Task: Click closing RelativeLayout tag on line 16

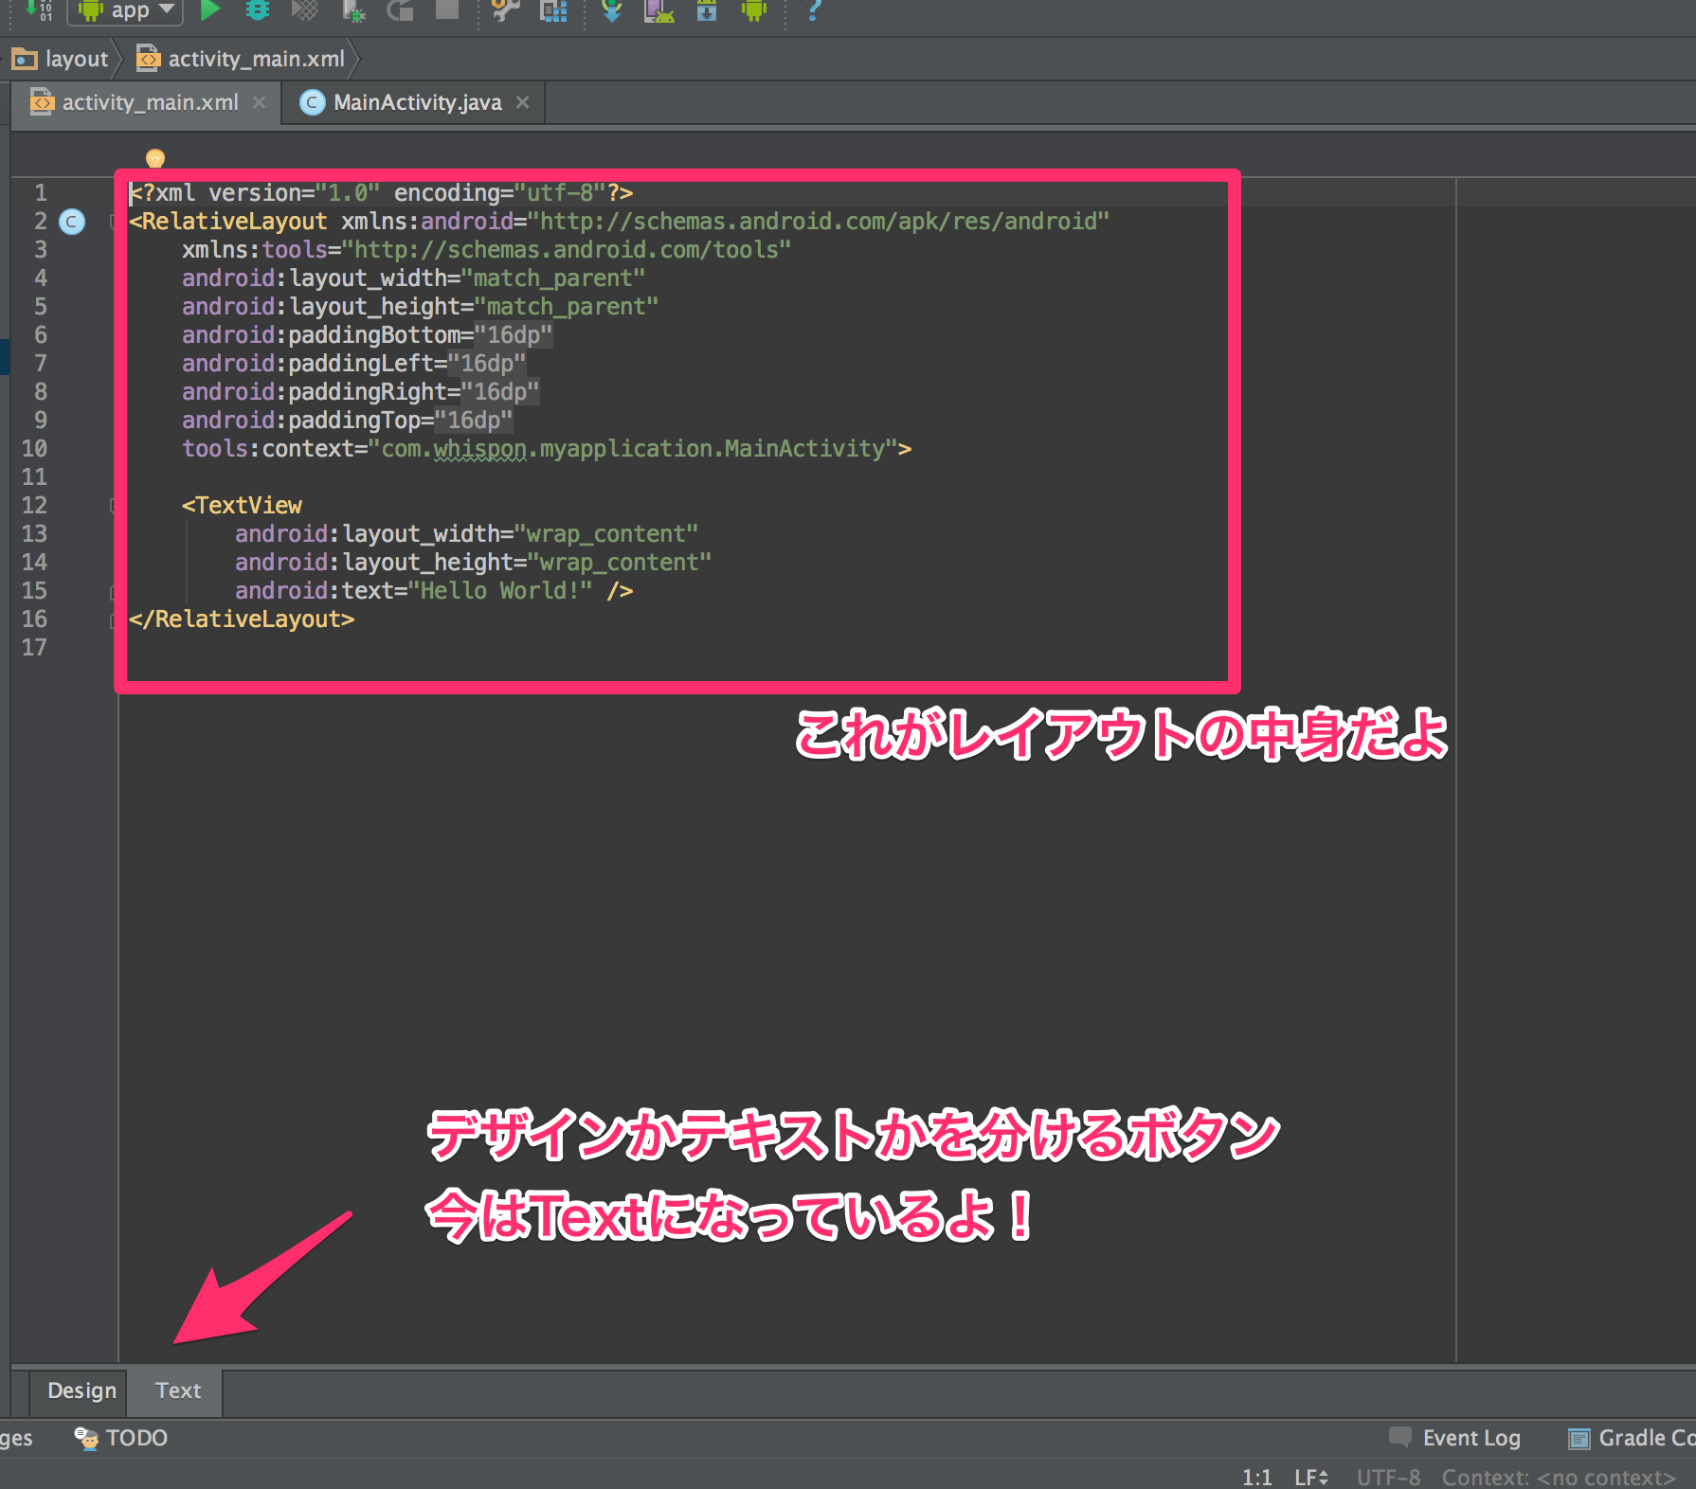Action: pyautogui.click(x=242, y=619)
